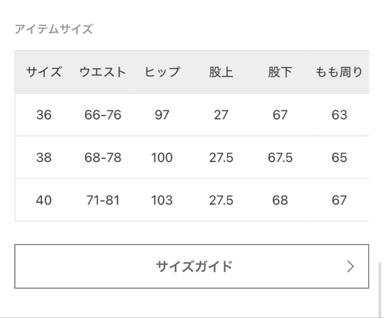
Task: Select the サイズ column header
Action: coord(44,72)
